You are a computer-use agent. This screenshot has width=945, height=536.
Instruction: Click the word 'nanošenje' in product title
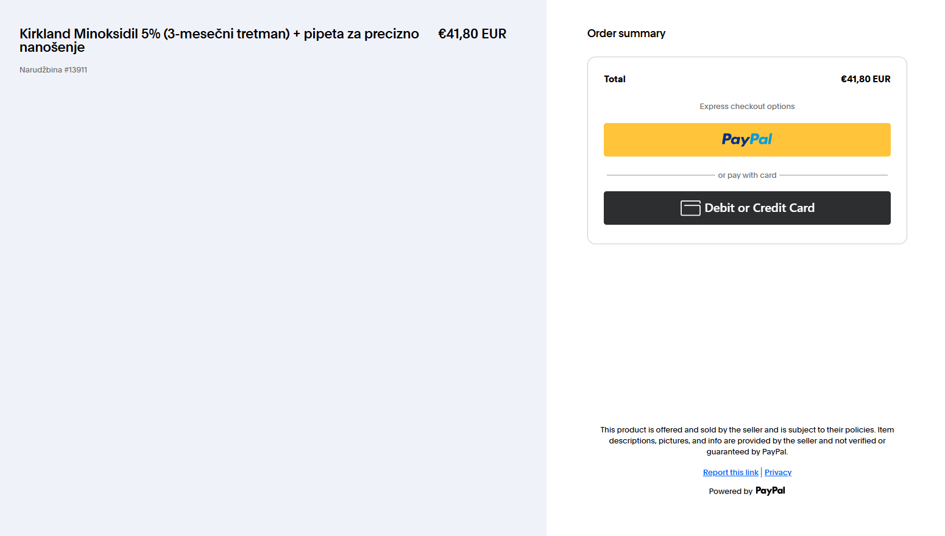pos(52,48)
